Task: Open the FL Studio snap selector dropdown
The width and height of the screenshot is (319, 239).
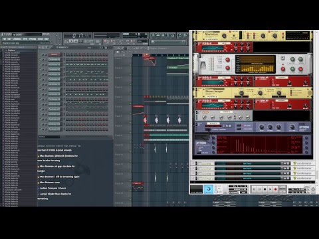Action: pos(142,41)
